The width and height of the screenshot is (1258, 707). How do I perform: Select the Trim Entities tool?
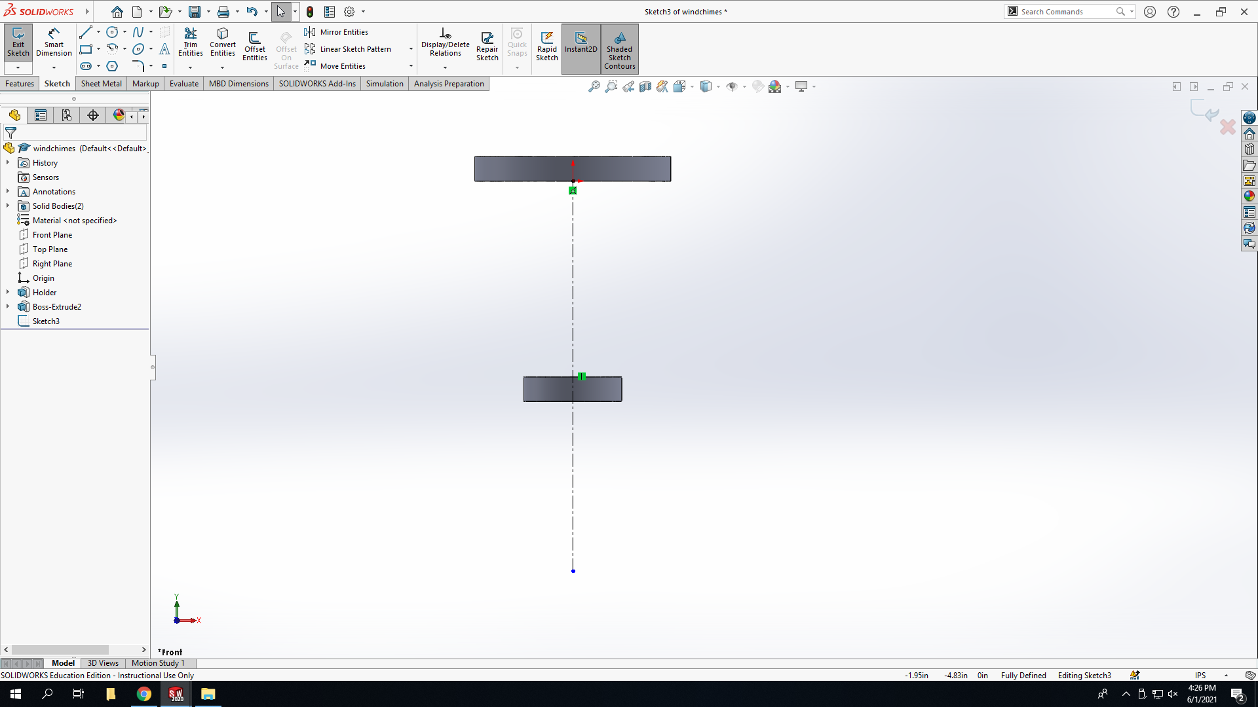point(190,43)
